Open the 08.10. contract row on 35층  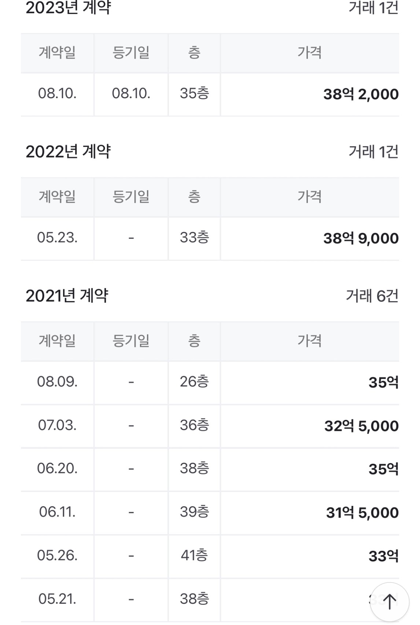[210, 94]
